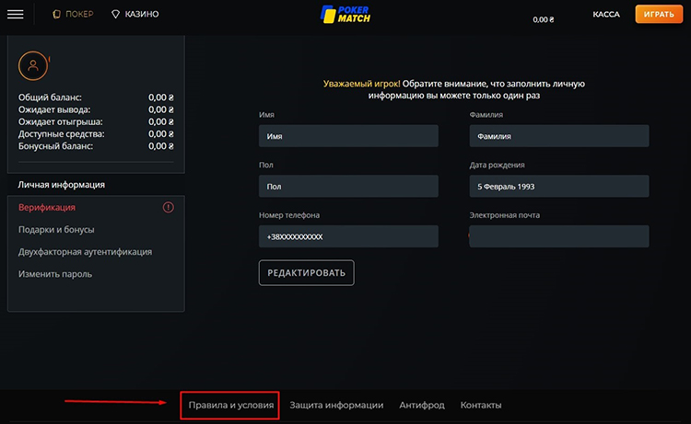This screenshot has height=424, width=691.
Task: Select Личная информация in sidebar
Action: coord(61,185)
